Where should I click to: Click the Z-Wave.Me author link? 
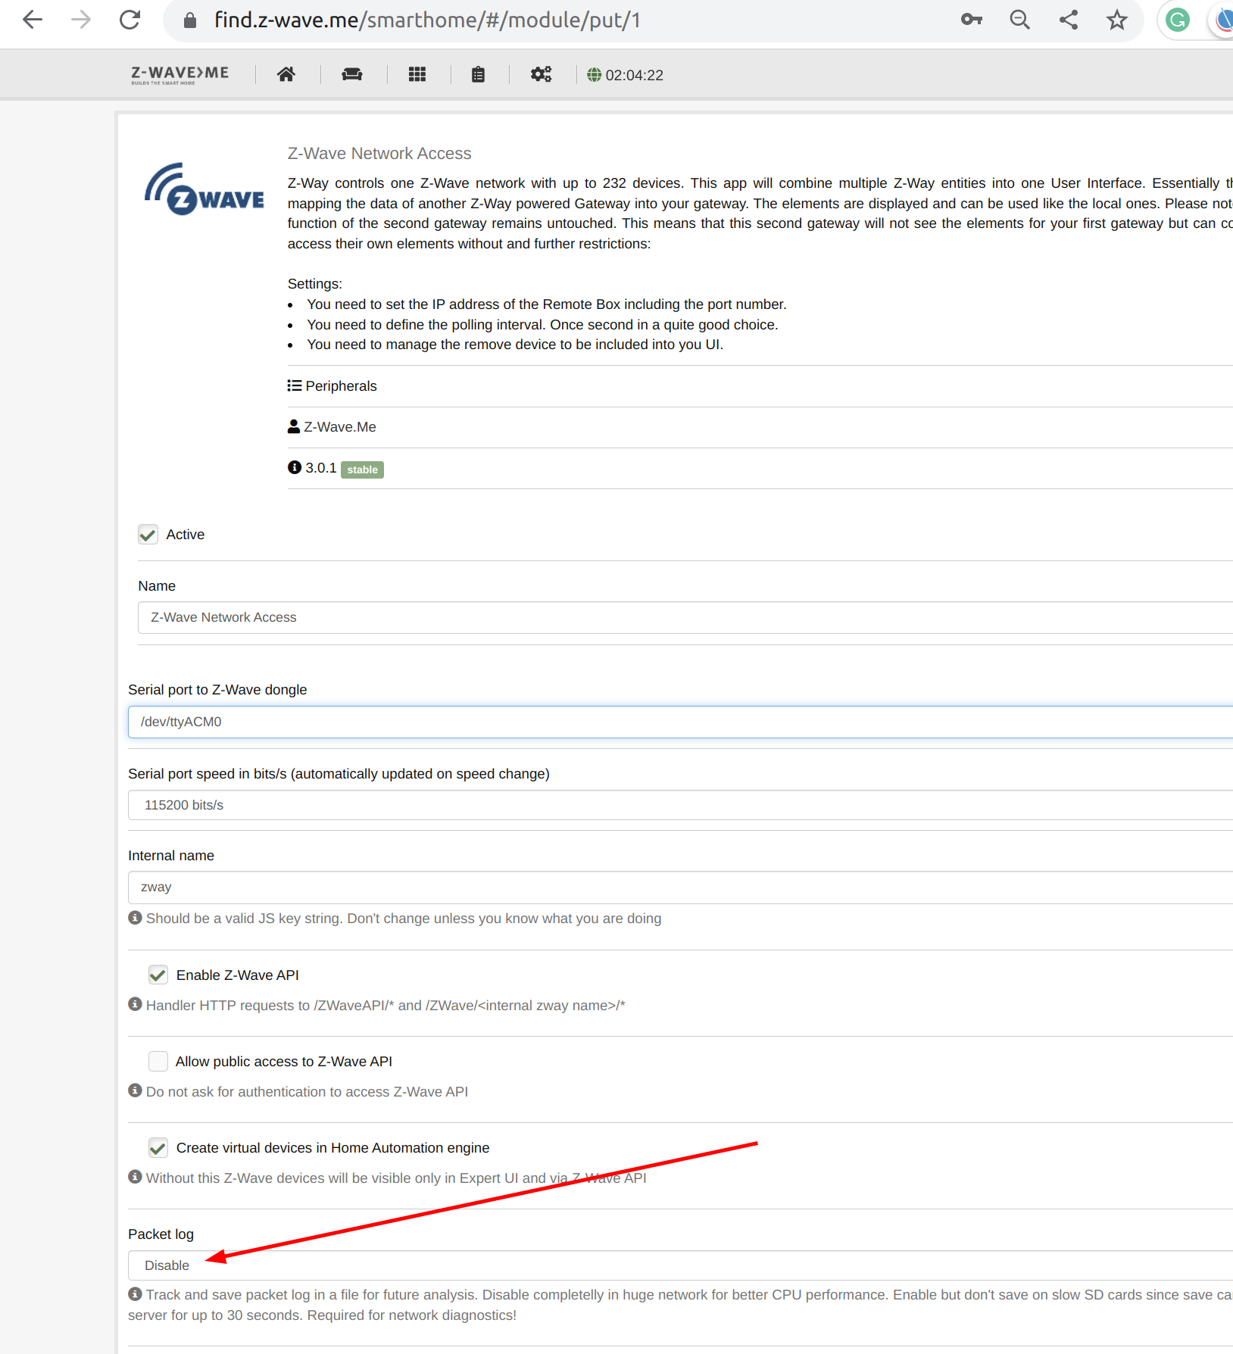(x=339, y=427)
